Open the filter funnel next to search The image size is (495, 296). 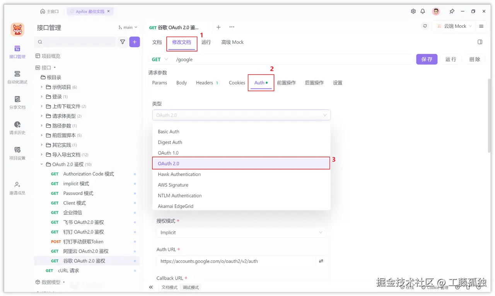(123, 41)
